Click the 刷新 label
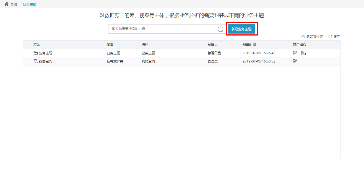This screenshot has width=364, height=169. click(x=337, y=37)
